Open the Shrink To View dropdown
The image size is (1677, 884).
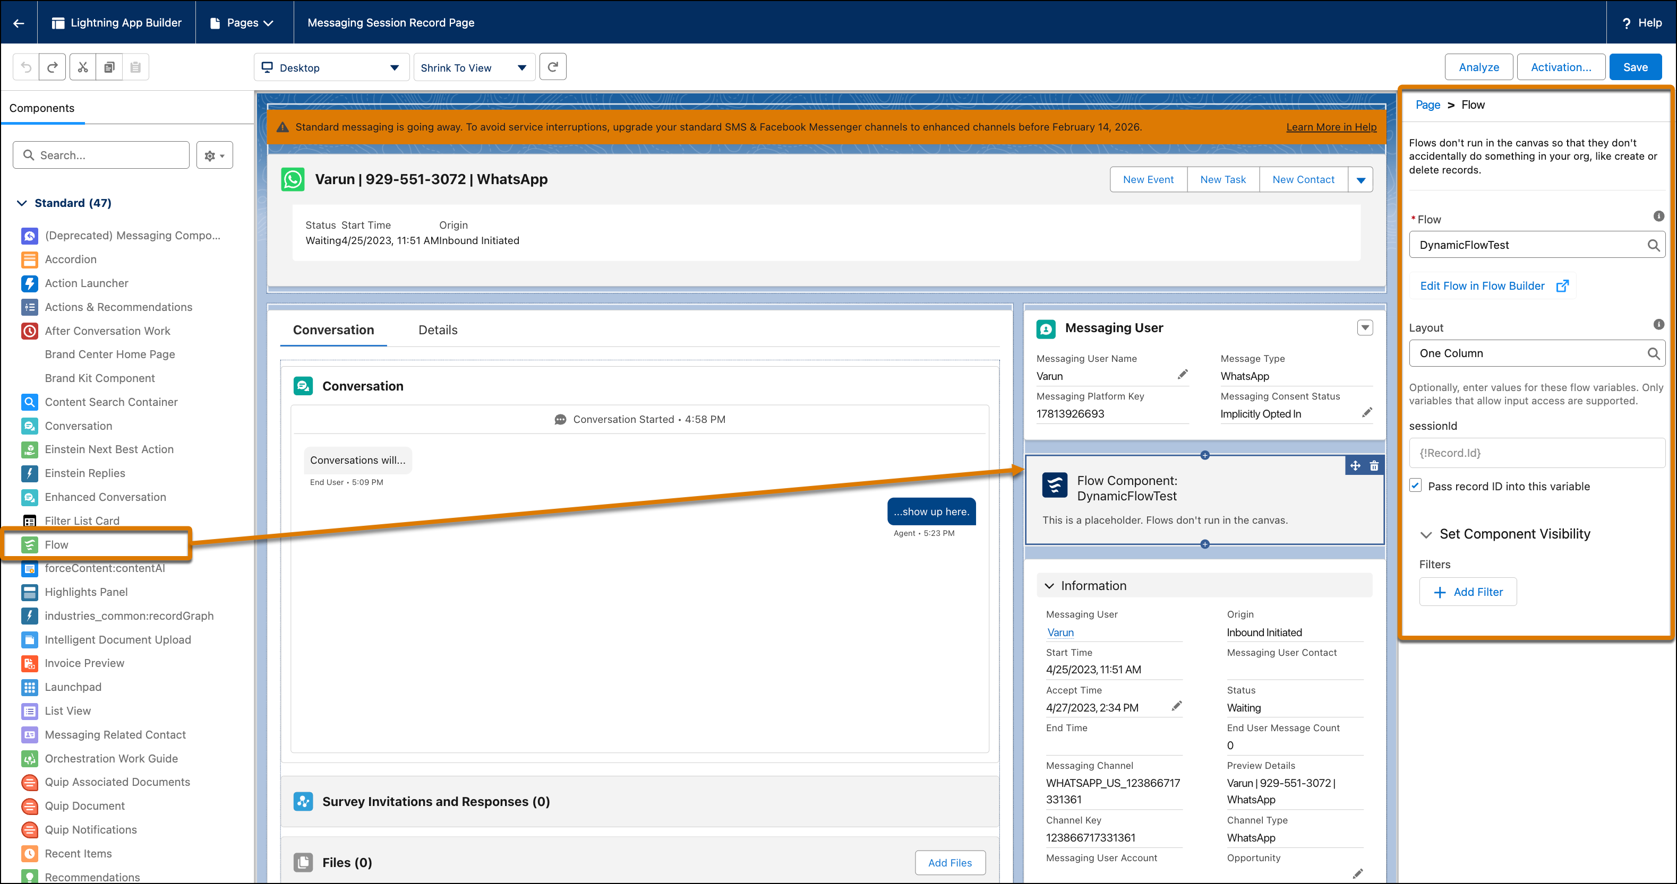[474, 67]
